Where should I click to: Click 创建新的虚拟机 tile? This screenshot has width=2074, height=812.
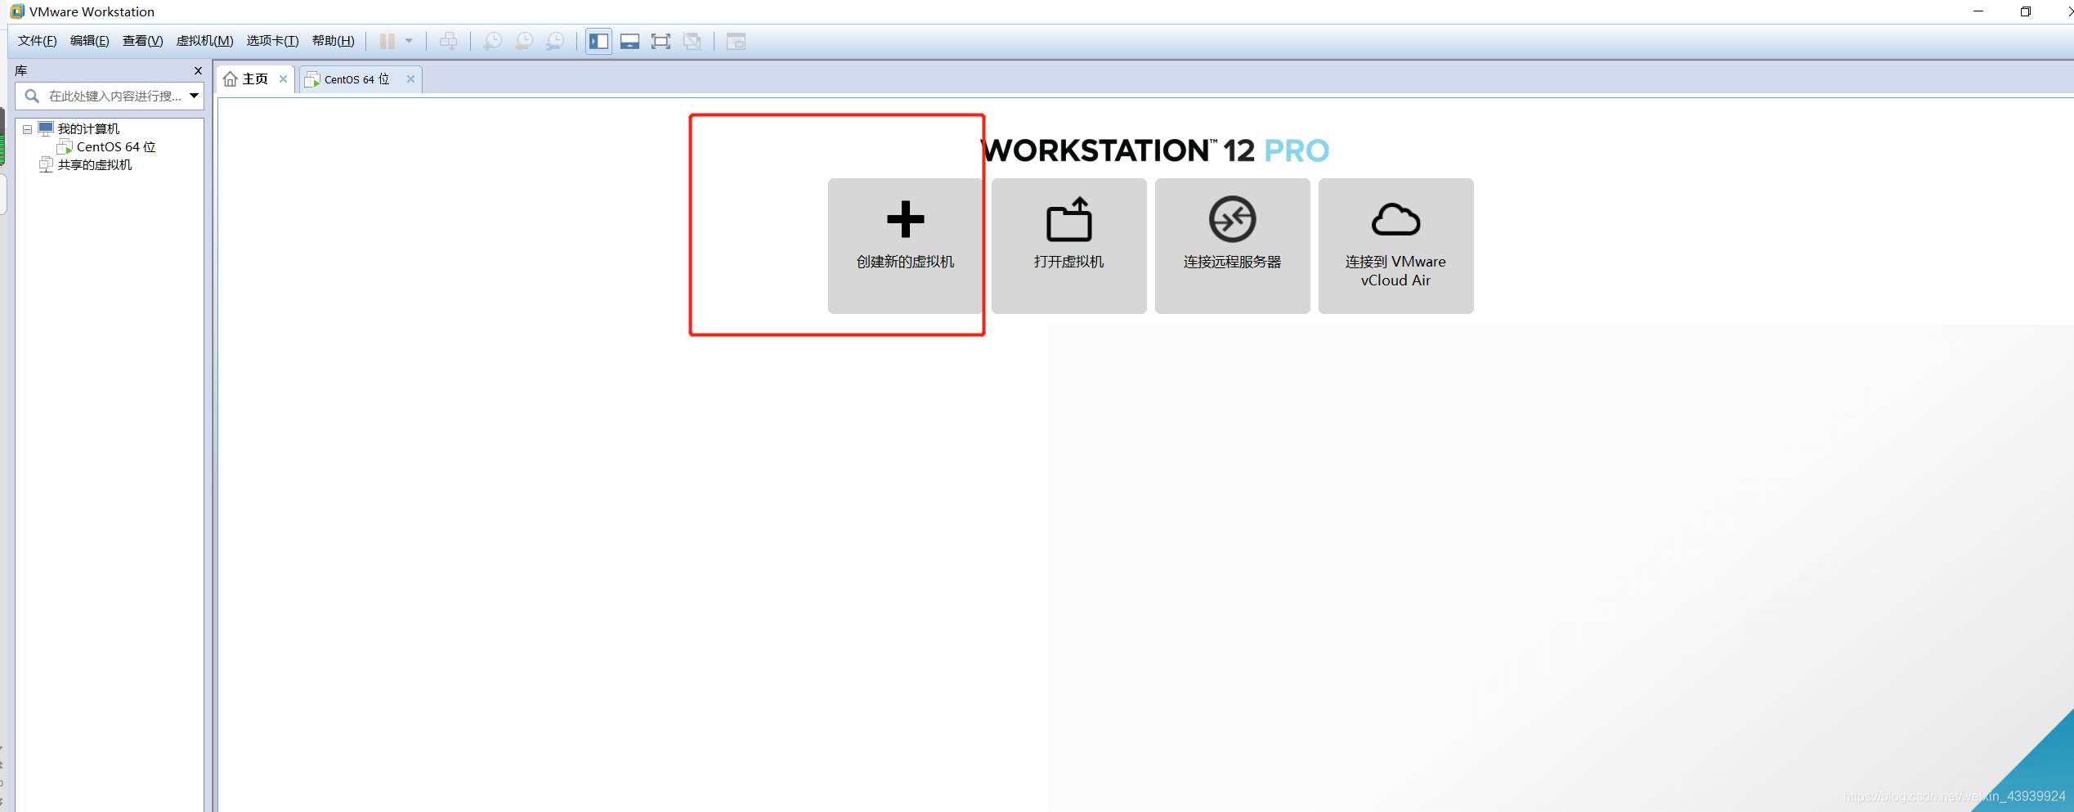(x=905, y=246)
